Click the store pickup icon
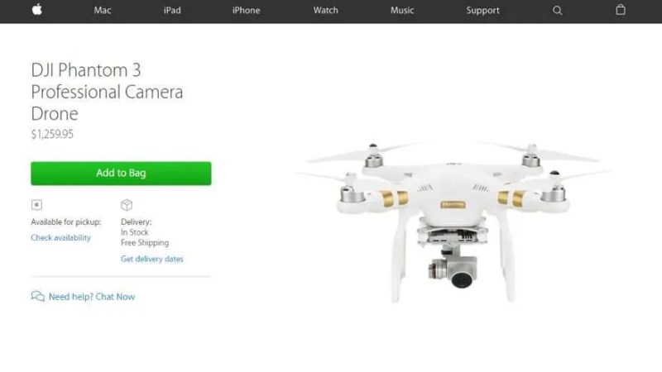 [36, 205]
